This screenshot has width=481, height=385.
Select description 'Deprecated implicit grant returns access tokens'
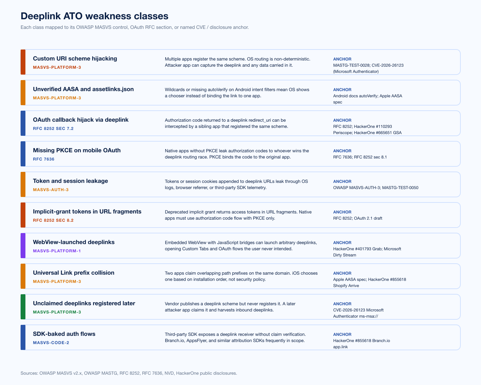point(238,215)
